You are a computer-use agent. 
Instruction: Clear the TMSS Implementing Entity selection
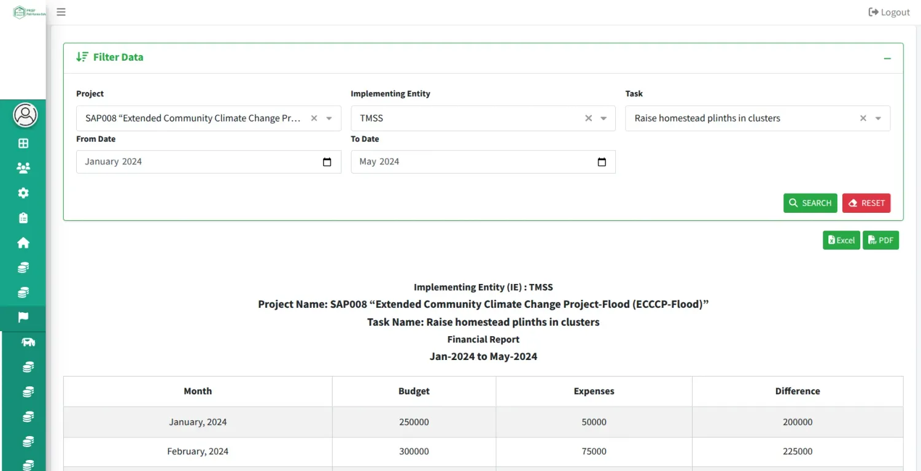click(588, 118)
